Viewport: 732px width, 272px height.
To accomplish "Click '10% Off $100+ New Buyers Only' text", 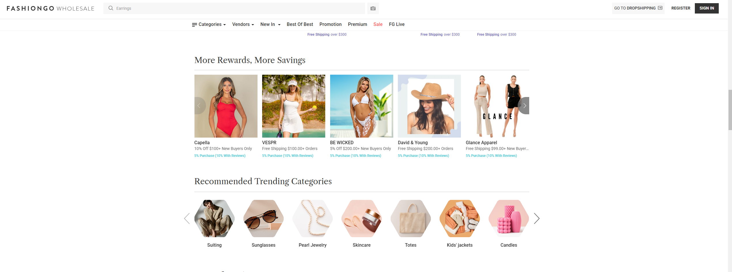I will tap(223, 149).
